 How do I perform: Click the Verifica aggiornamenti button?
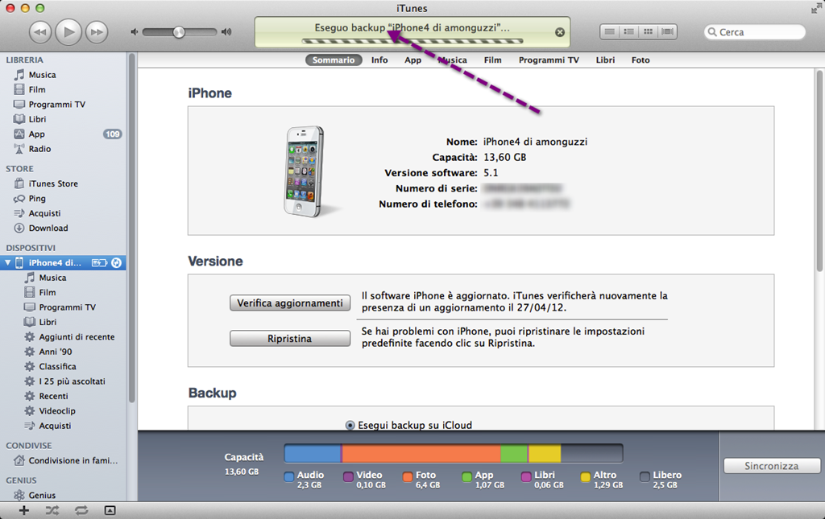click(290, 303)
